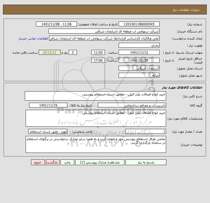Viewport: 210px width, 203px height.
Task: Click the شماره نیاز label
Action: (x=195, y=24)
